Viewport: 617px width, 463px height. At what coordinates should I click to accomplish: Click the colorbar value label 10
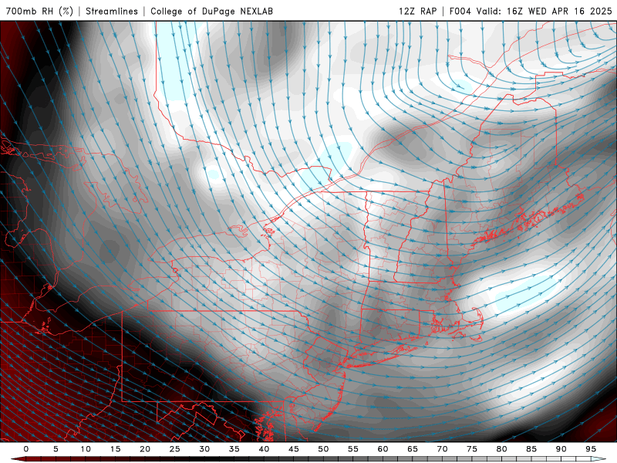tap(86, 449)
